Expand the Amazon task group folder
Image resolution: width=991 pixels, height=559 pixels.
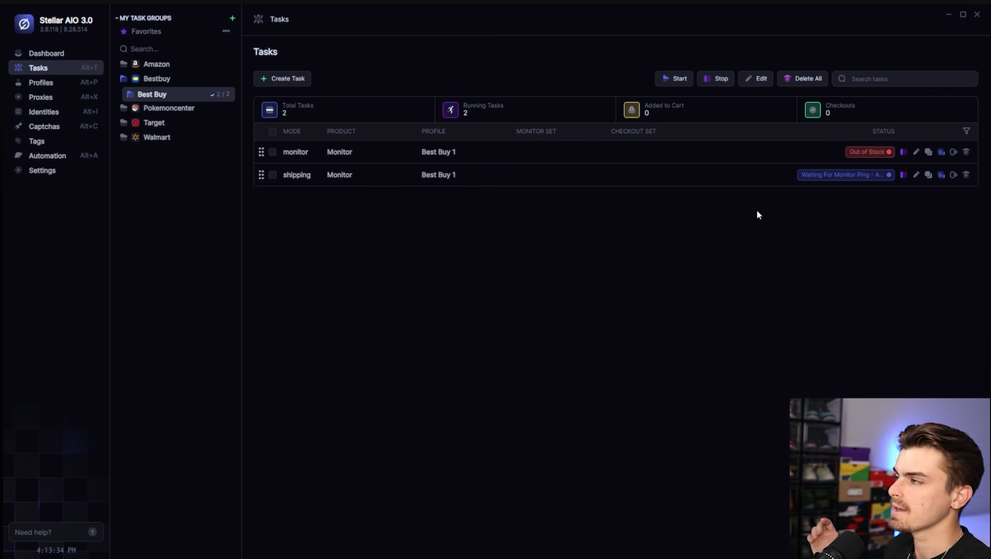click(x=123, y=64)
